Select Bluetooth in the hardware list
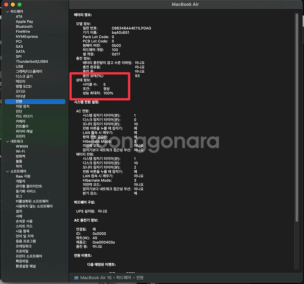The height and width of the screenshot is (284, 304). point(24,27)
